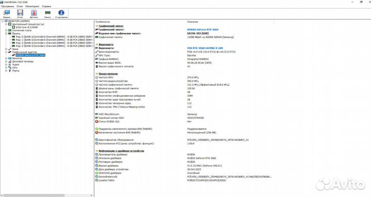Expand the Шина tree branch
This screenshot has height=197, width=371.
click(x=6, y=49)
